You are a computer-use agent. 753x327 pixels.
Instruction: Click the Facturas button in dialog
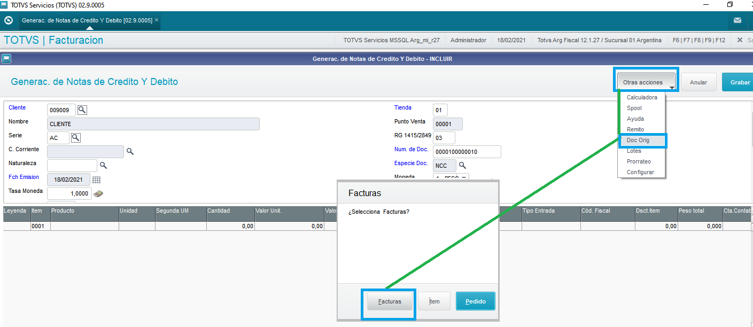(390, 301)
